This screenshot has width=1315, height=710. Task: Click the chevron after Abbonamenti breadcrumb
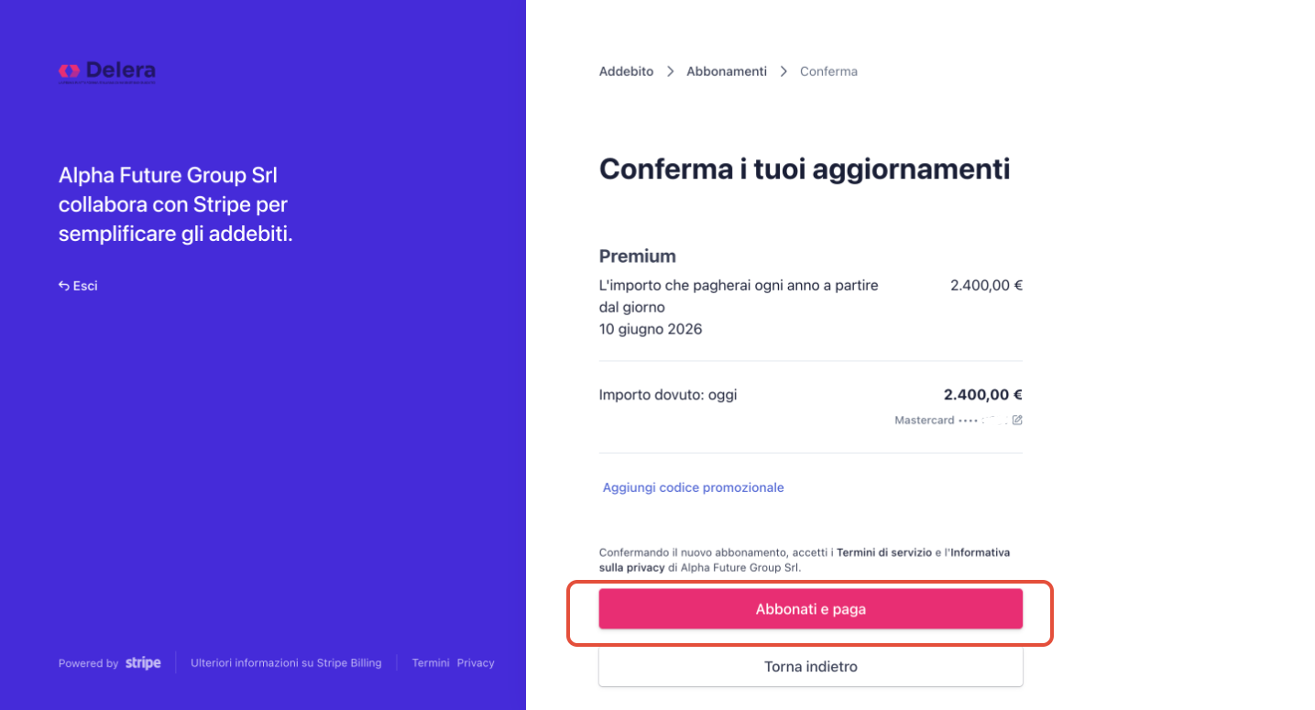tap(784, 71)
